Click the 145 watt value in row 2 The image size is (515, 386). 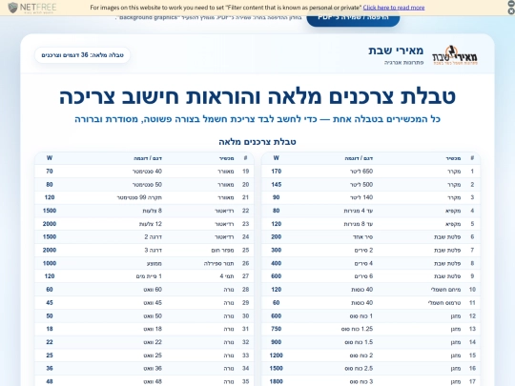pos(277,185)
